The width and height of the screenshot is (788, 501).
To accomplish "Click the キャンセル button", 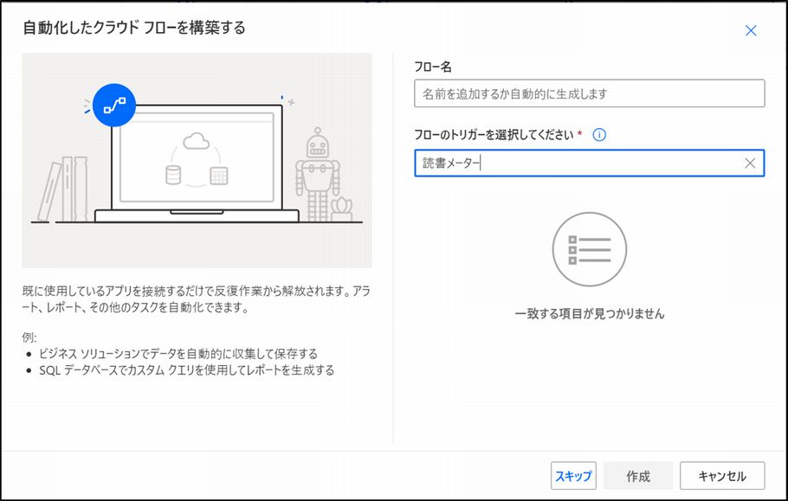I will click(722, 476).
